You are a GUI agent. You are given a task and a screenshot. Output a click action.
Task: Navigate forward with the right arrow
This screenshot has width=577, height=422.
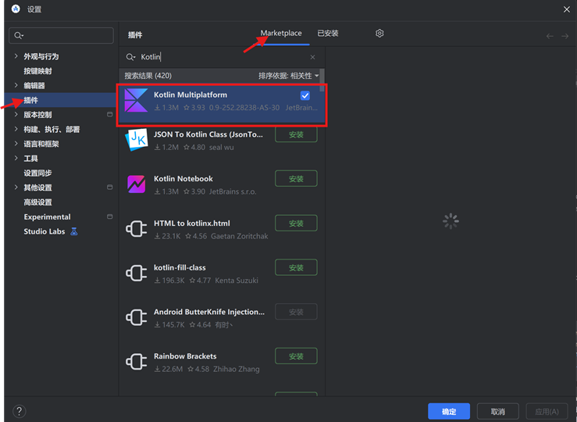pos(565,36)
